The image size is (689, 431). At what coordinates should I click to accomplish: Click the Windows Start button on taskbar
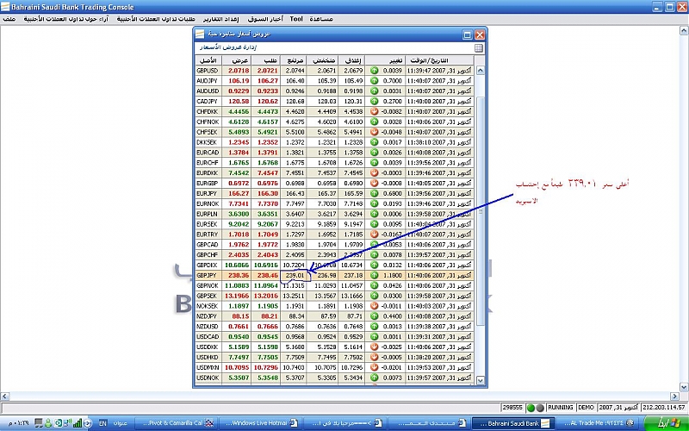667,423
